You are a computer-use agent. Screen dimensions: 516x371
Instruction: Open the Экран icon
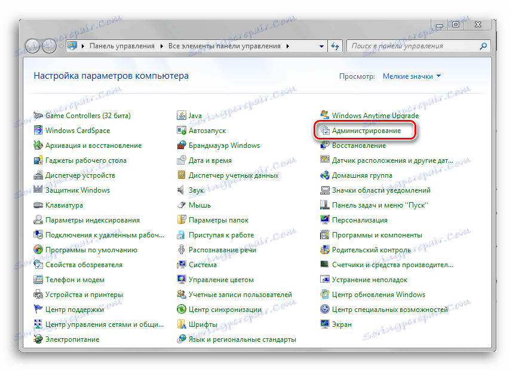(325, 324)
